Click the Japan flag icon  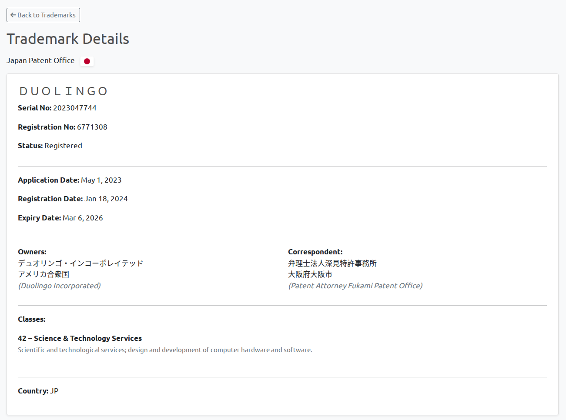coord(87,61)
